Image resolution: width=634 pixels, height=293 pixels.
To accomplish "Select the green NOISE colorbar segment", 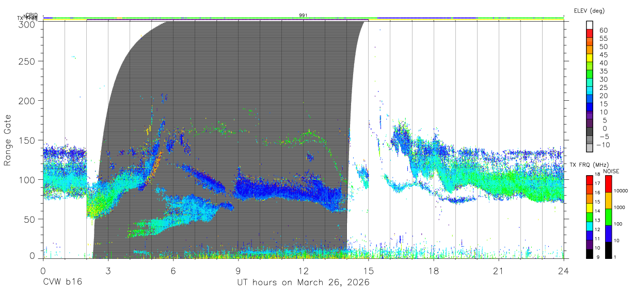I will coord(608,217).
